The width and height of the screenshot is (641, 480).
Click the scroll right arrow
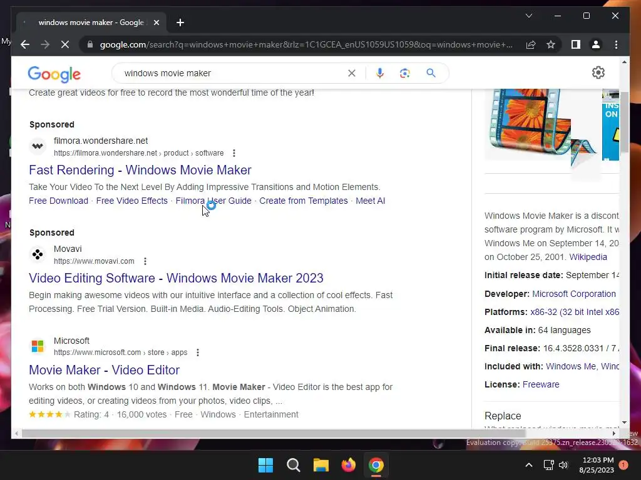tap(613, 434)
